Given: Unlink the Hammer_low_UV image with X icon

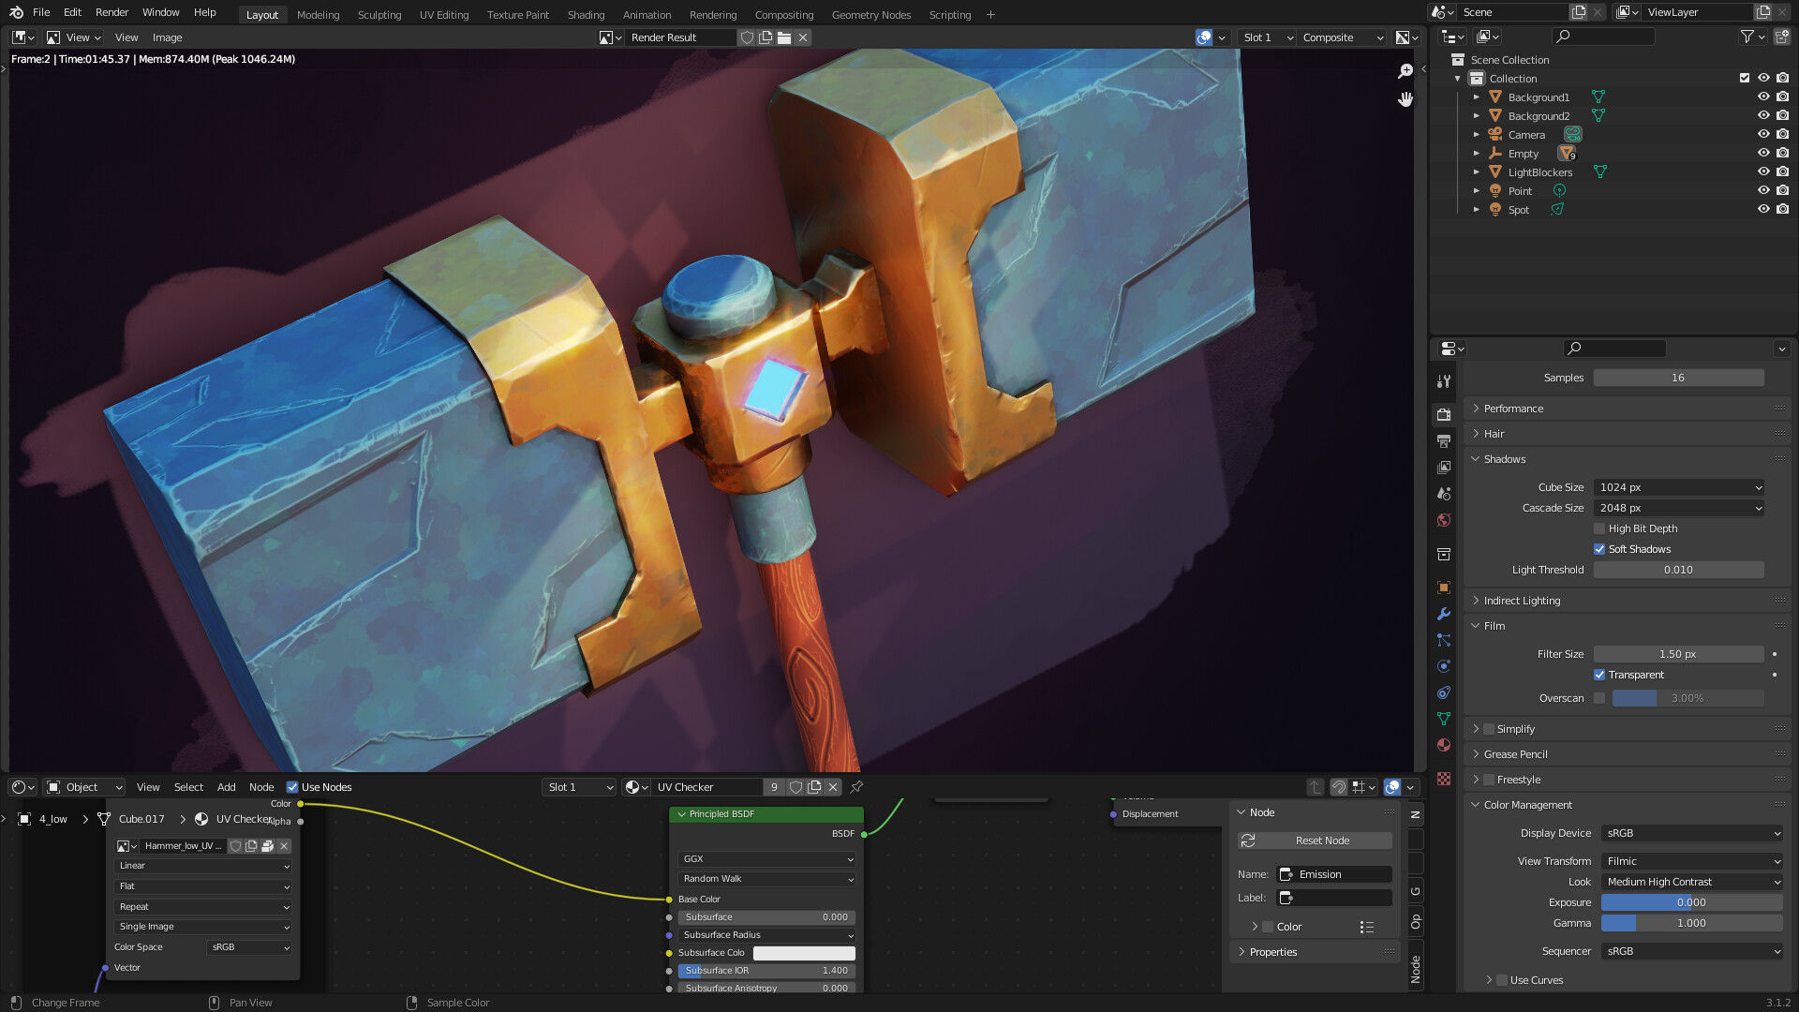Looking at the screenshot, I should pyautogui.click(x=284, y=846).
